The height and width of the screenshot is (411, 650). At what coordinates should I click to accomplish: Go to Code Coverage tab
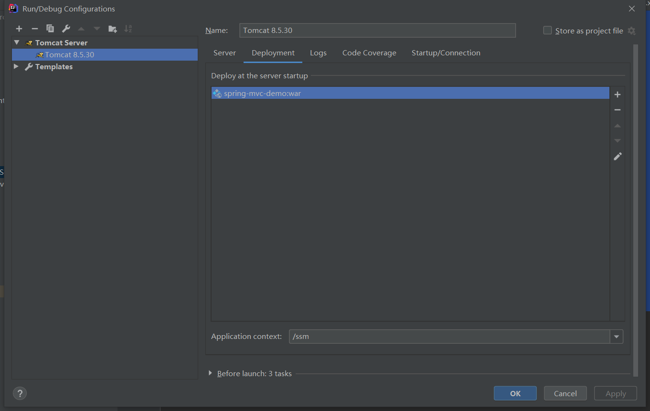pyautogui.click(x=369, y=53)
